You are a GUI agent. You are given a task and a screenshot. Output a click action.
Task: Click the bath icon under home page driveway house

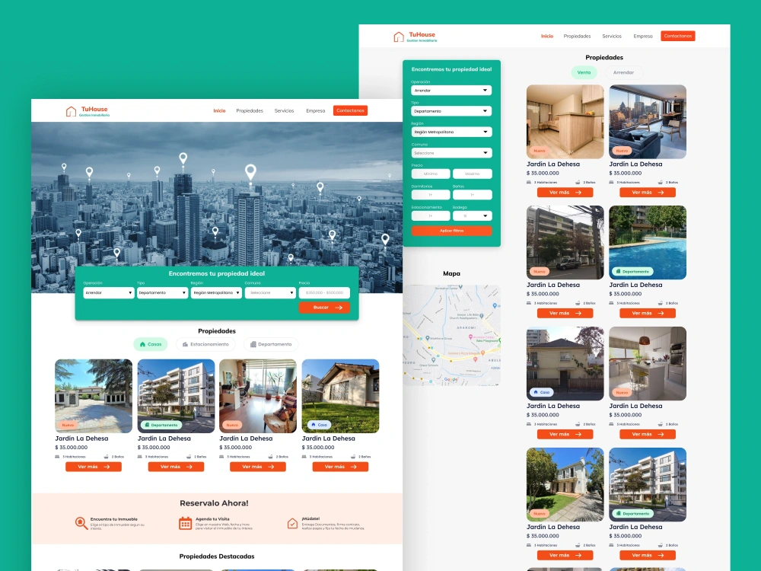click(x=106, y=457)
